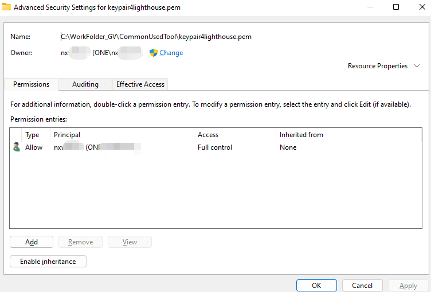Click the Change owner link
This screenshot has height=292, width=431.
(171, 53)
